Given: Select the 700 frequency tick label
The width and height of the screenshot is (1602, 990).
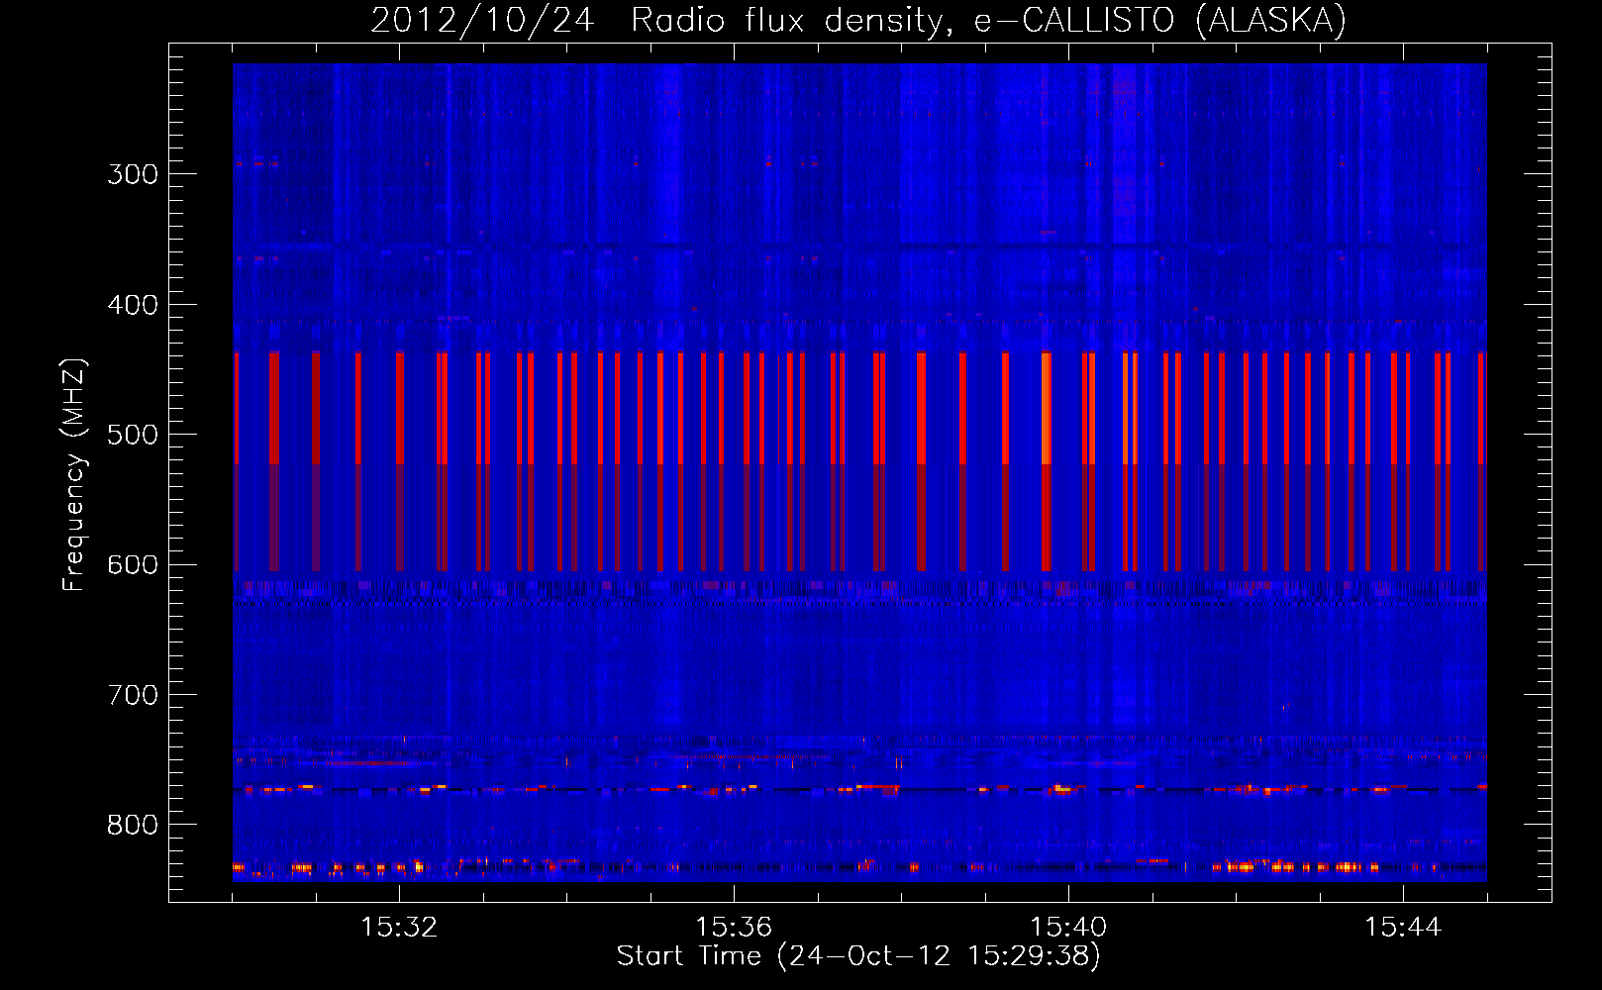Looking at the screenshot, I should pos(133,695).
